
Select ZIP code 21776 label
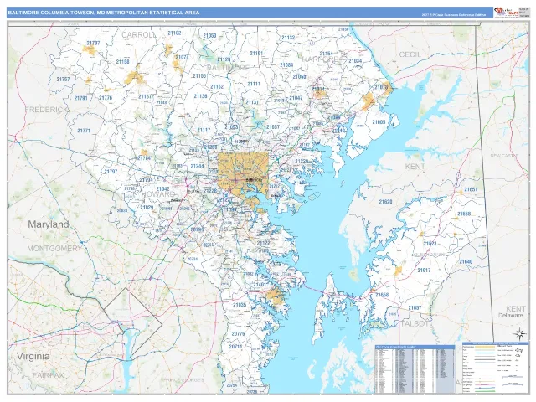click(106, 98)
